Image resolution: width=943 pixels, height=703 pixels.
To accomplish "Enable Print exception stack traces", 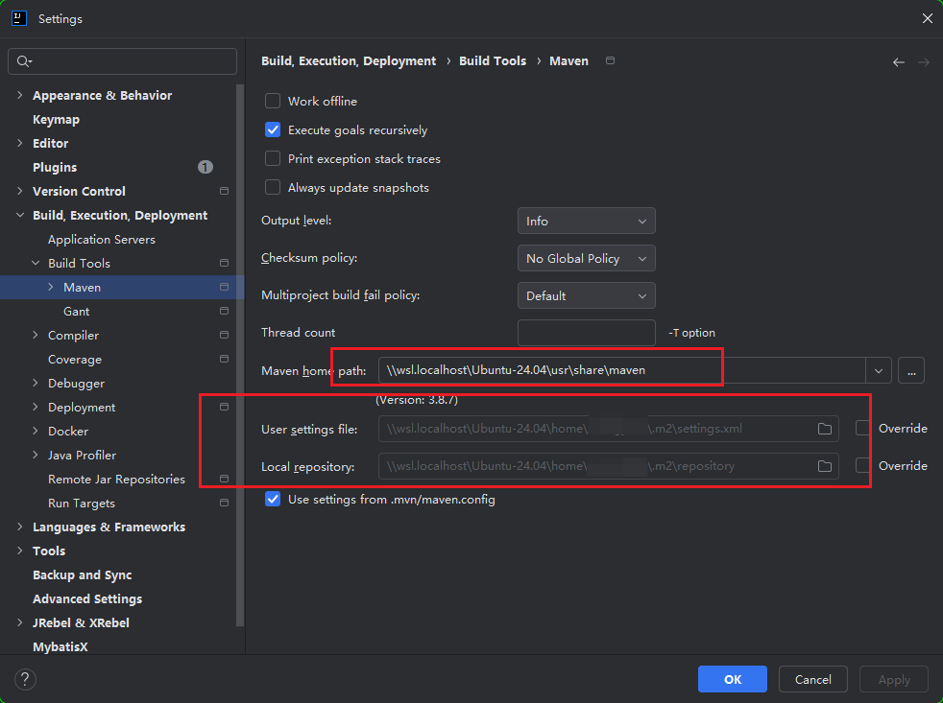I will (273, 158).
